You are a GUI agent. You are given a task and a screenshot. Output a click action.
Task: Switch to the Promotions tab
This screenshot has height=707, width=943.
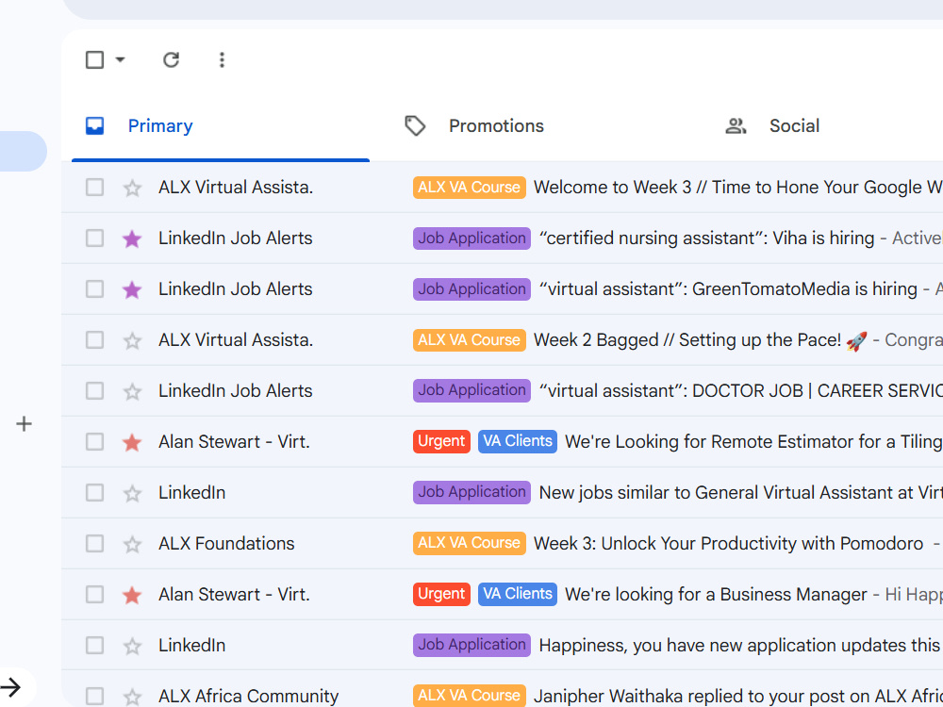(x=474, y=125)
